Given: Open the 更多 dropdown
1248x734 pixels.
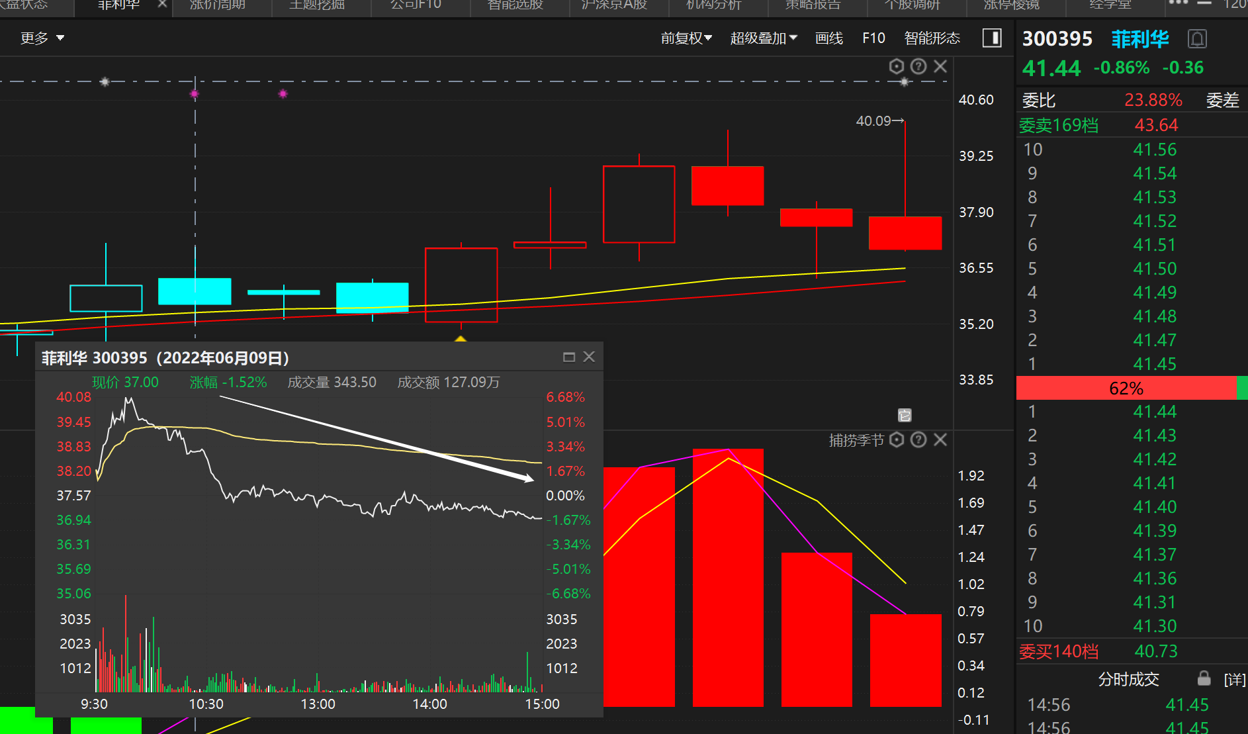Looking at the screenshot, I should [x=42, y=38].
